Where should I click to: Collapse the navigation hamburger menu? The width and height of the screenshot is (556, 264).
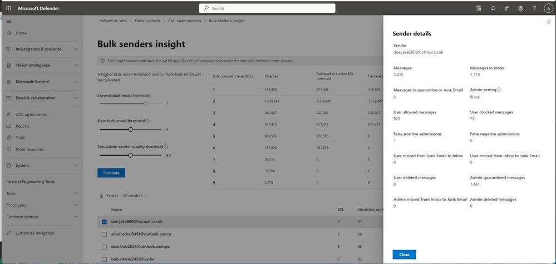[x=9, y=21]
